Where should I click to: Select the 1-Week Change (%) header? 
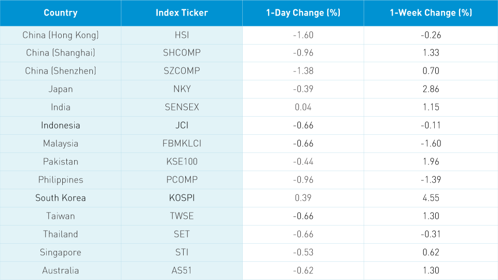click(x=431, y=13)
